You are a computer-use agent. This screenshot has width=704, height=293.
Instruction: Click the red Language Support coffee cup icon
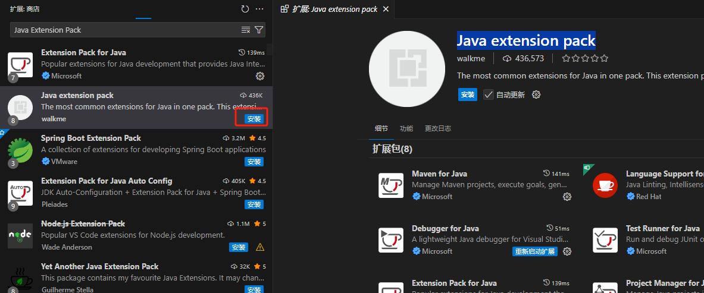pyautogui.click(x=605, y=185)
